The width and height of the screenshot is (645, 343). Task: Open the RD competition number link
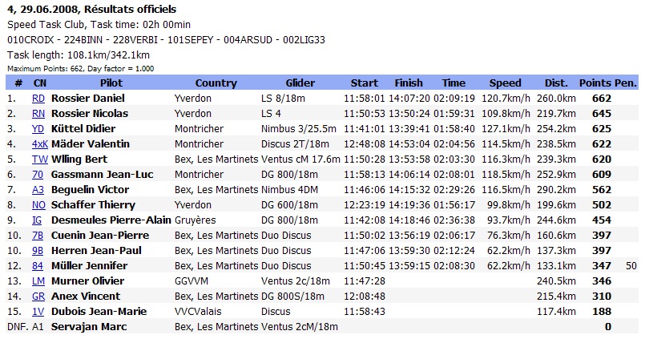point(38,99)
